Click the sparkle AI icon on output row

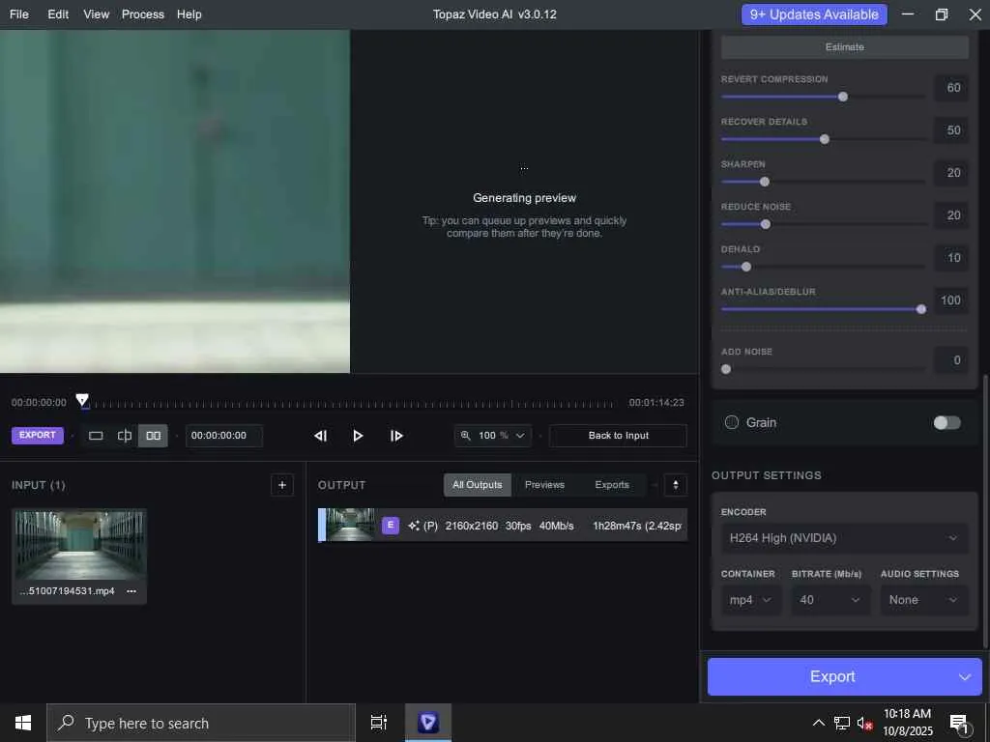(x=414, y=525)
